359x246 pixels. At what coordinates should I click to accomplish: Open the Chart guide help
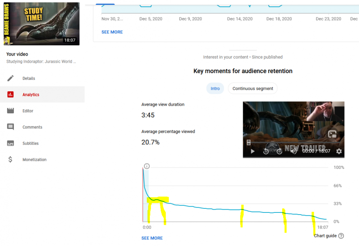coord(328,236)
